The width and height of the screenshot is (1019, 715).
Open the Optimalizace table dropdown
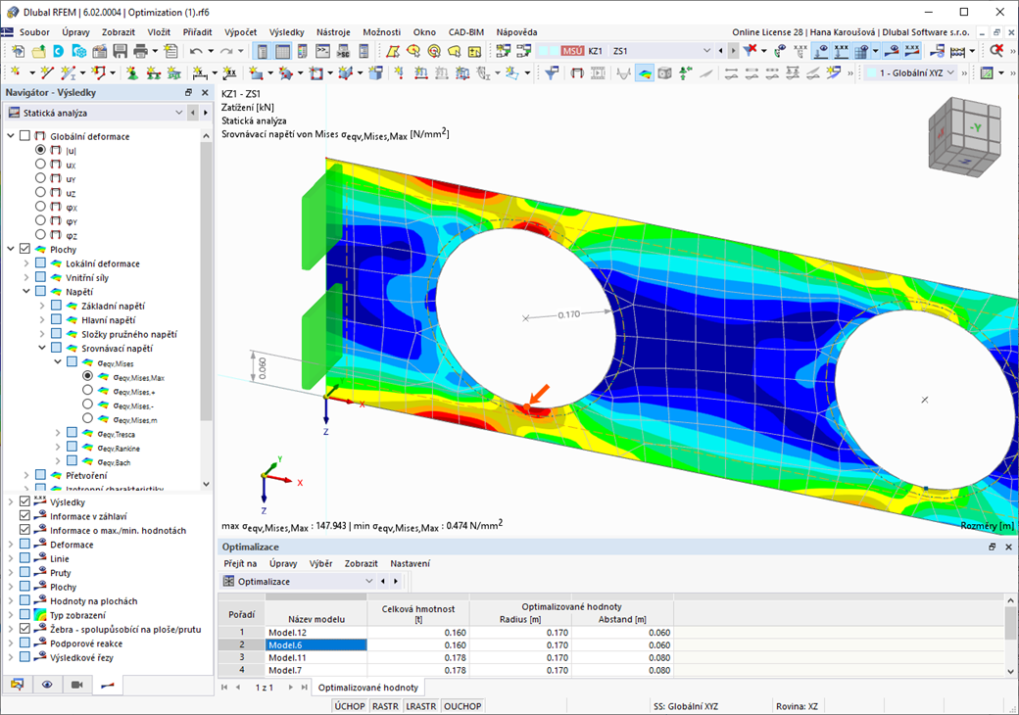pyautogui.click(x=368, y=581)
